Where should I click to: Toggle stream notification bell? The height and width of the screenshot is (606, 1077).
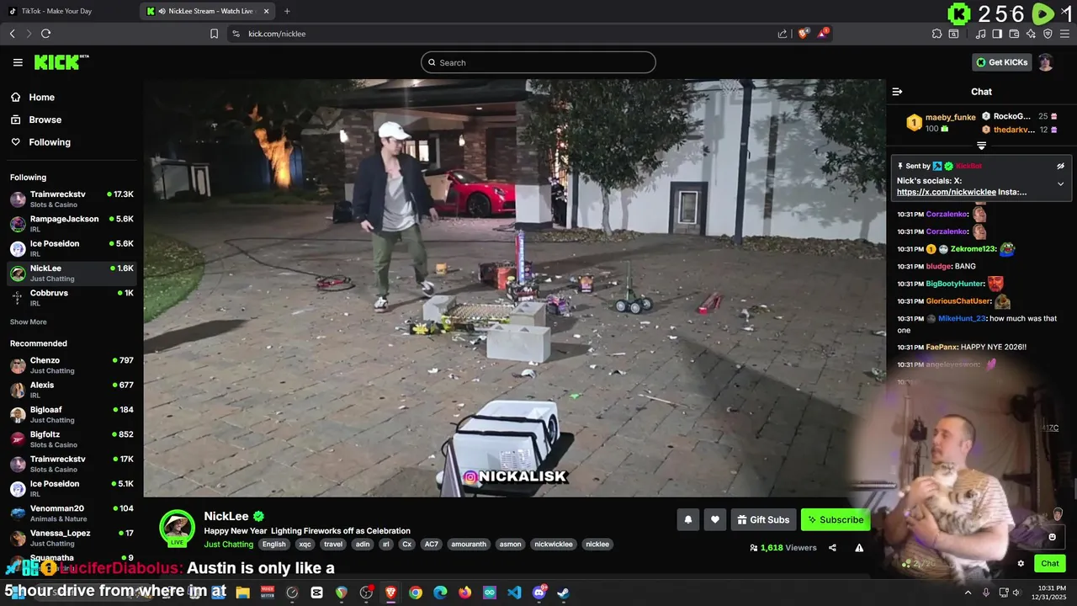(687, 519)
